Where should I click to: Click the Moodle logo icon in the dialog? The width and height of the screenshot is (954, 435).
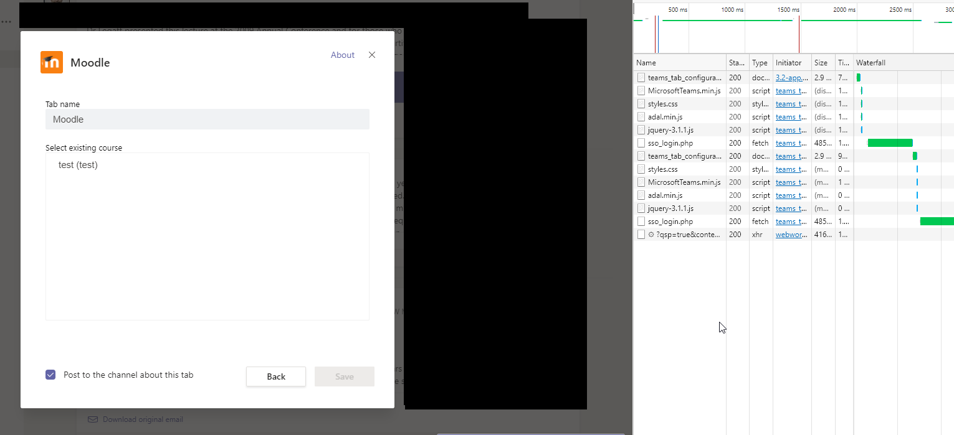point(52,62)
